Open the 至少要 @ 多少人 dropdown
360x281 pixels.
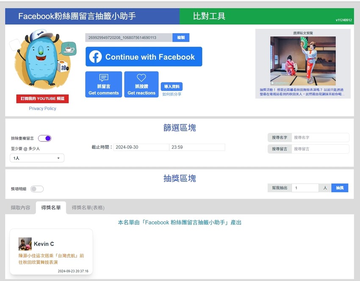[x=37, y=158]
